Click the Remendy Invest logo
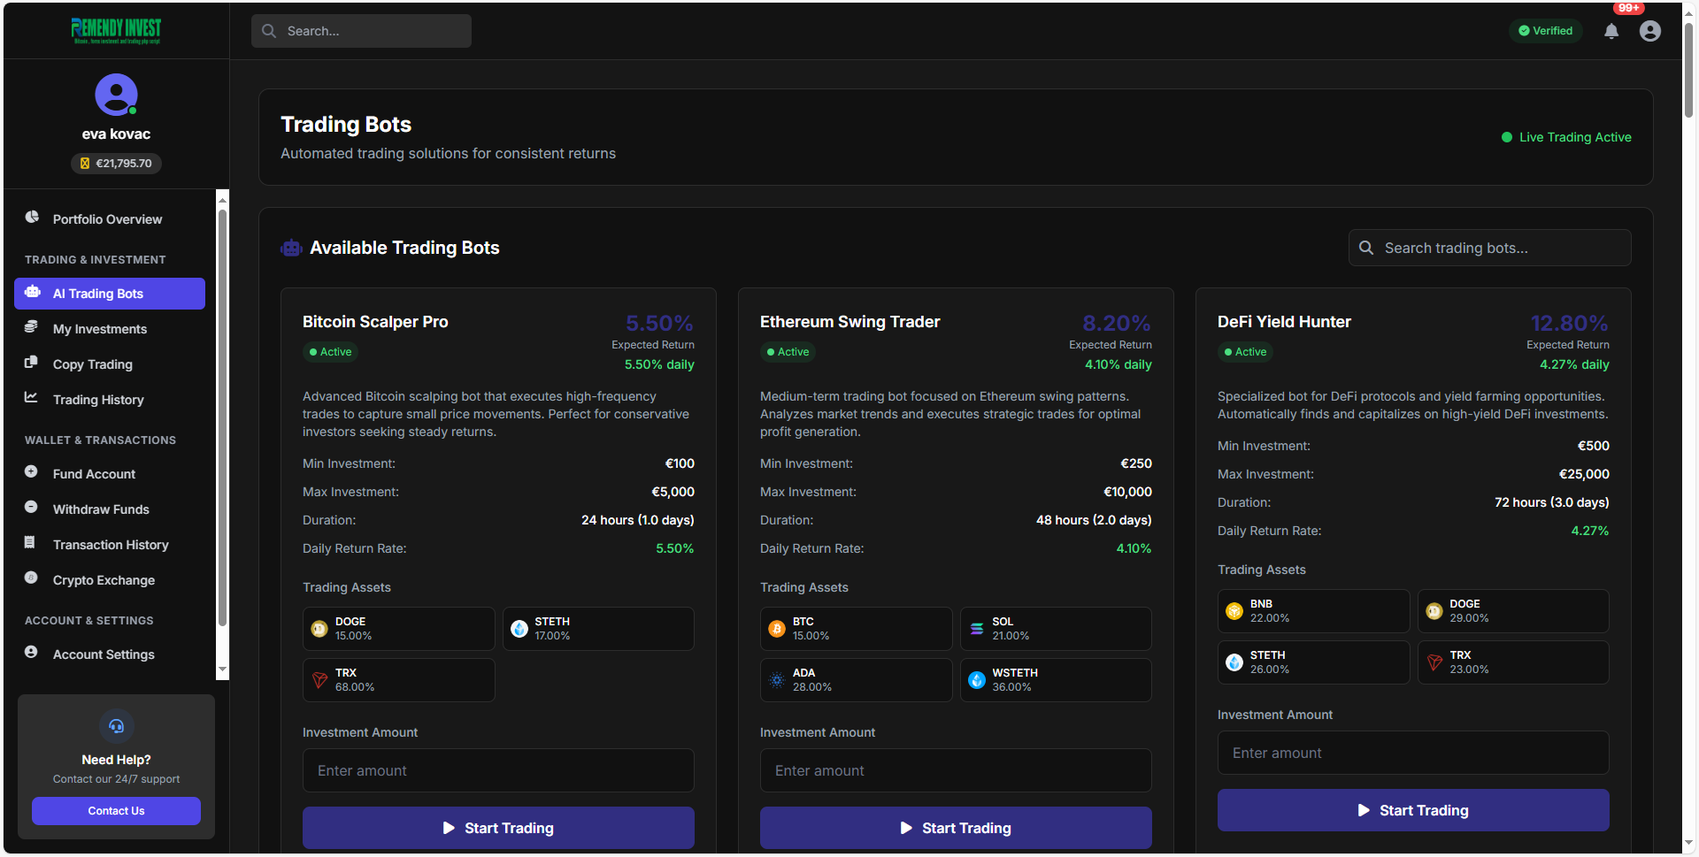 [x=116, y=31]
